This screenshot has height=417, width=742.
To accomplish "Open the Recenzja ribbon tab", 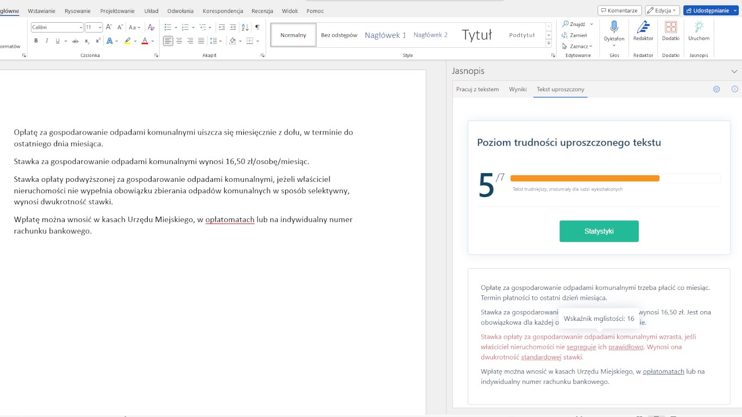I will click(x=262, y=11).
